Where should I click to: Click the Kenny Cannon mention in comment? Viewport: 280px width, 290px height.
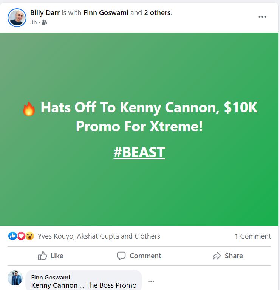[x=54, y=285]
